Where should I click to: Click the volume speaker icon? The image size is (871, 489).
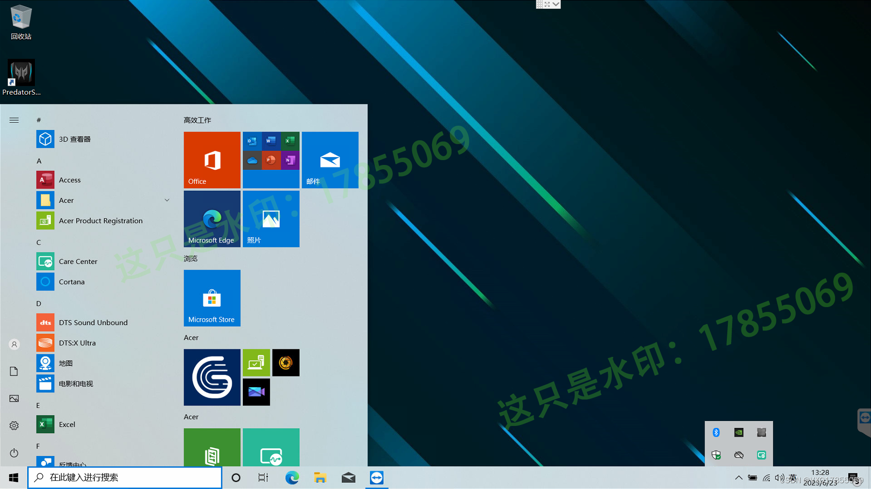pos(779,478)
